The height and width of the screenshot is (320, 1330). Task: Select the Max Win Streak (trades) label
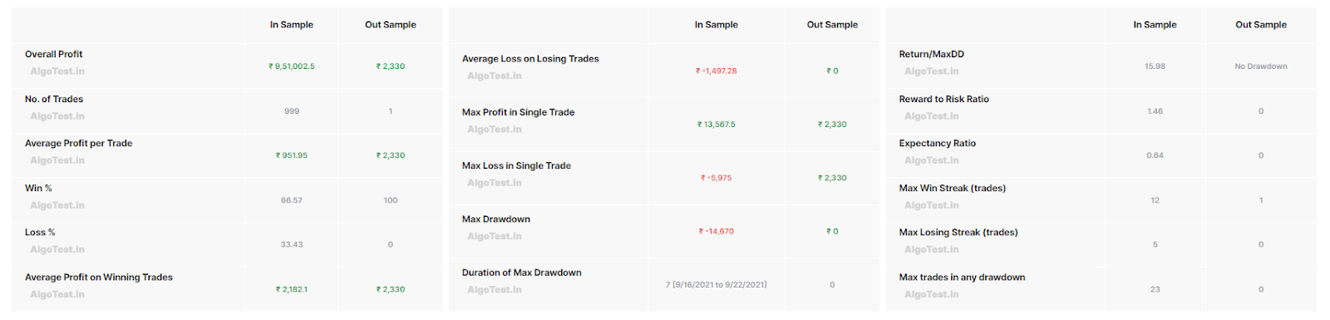click(953, 188)
